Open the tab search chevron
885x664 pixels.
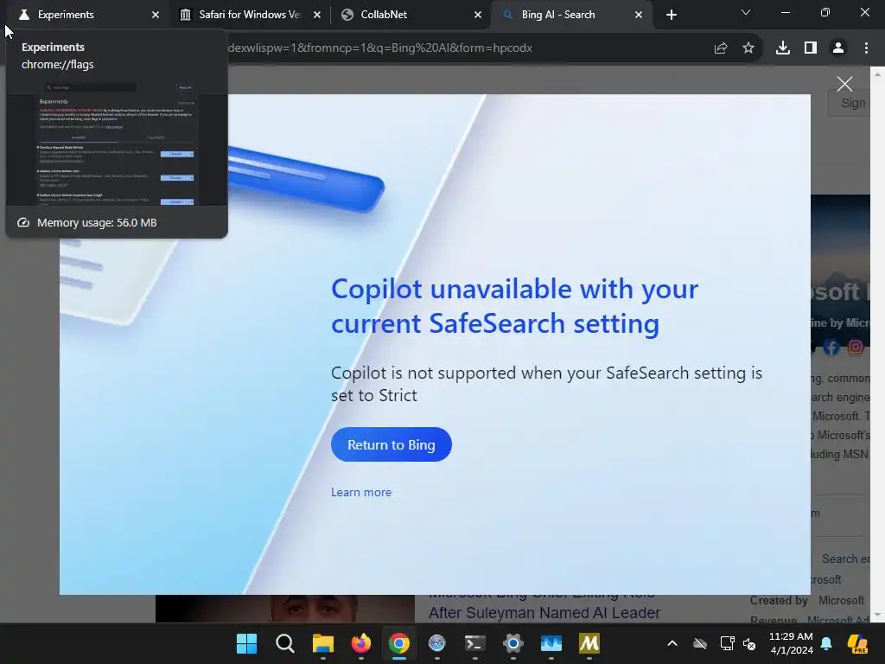click(746, 12)
